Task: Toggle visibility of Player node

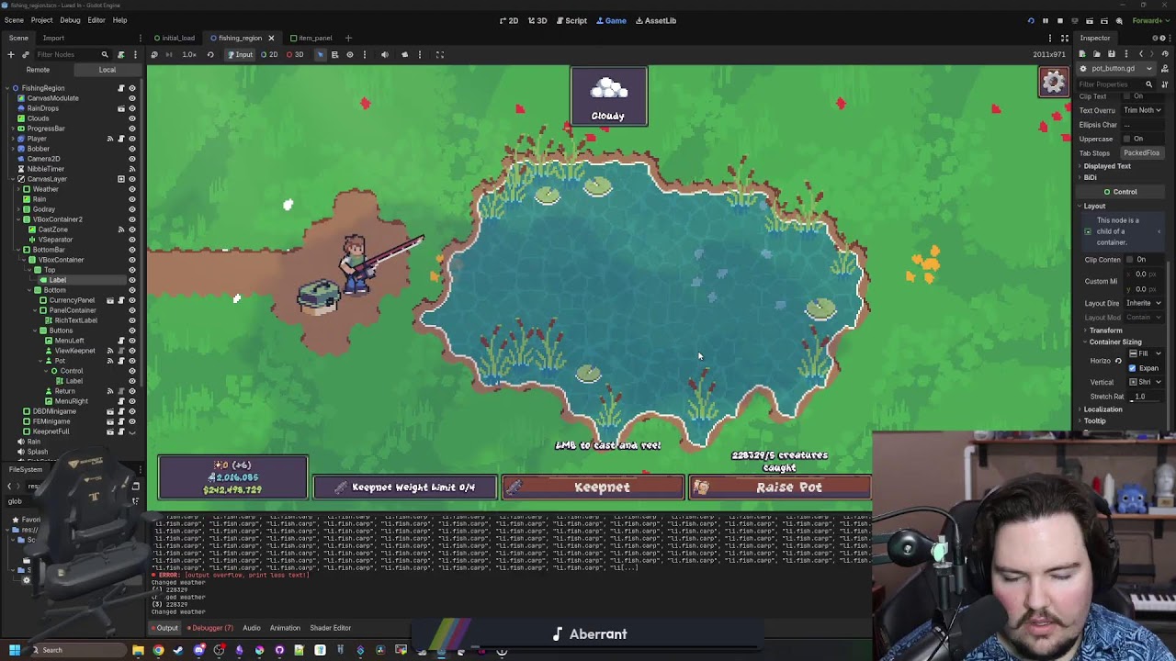Action: click(132, 139)
